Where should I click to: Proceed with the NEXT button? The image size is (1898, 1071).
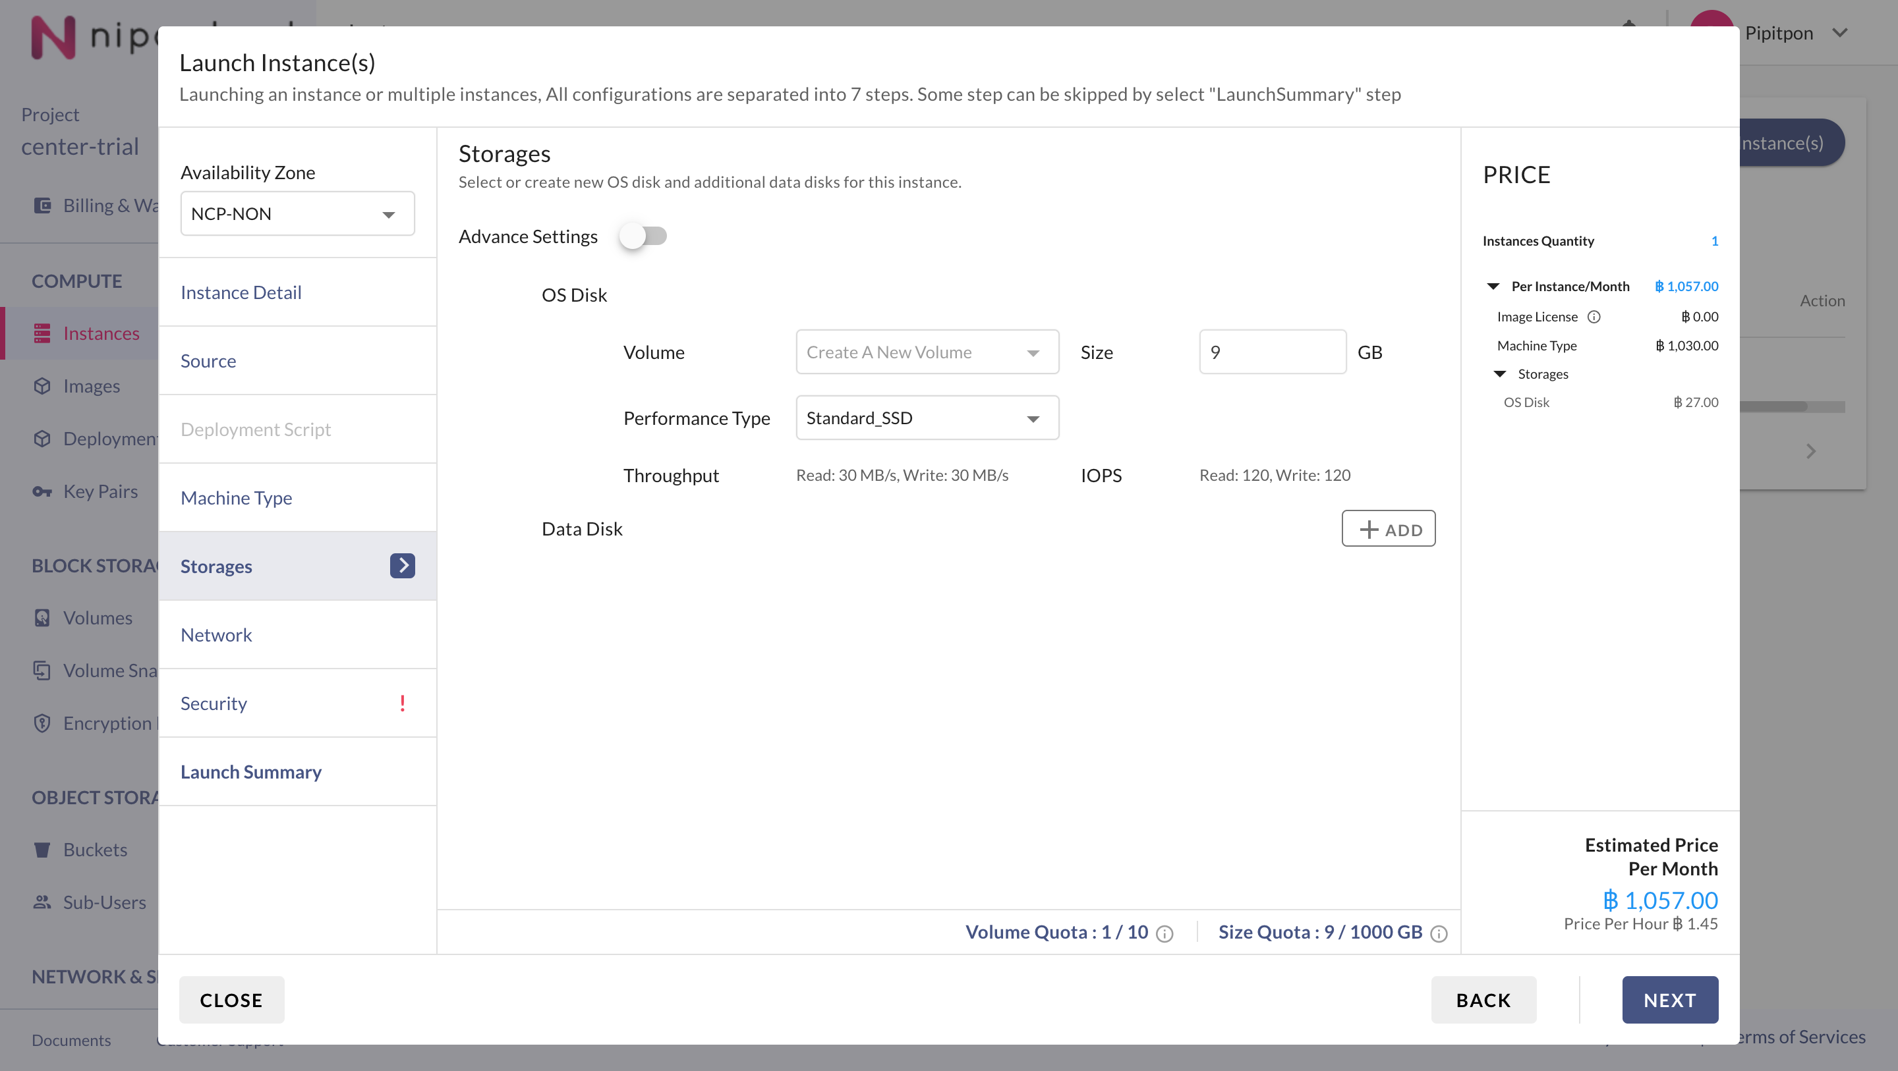pyautogui.click(x=1669, y=1001)
